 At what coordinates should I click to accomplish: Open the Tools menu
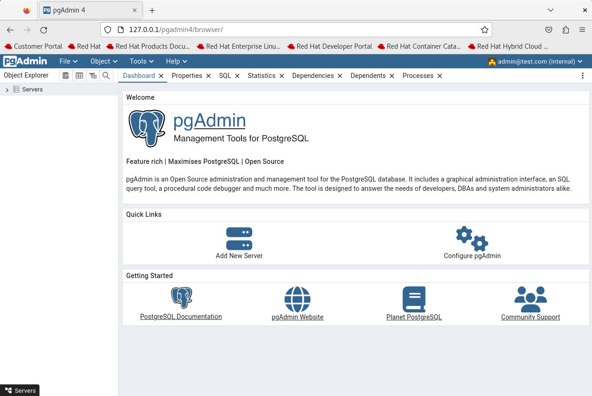tap(141, 61)
